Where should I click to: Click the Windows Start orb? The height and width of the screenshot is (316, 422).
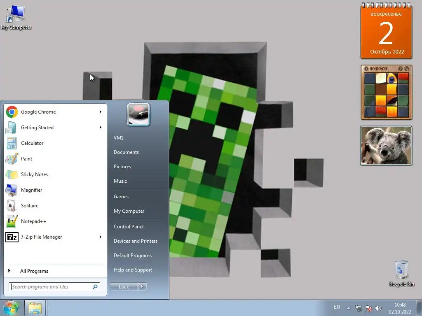[10, 308]
